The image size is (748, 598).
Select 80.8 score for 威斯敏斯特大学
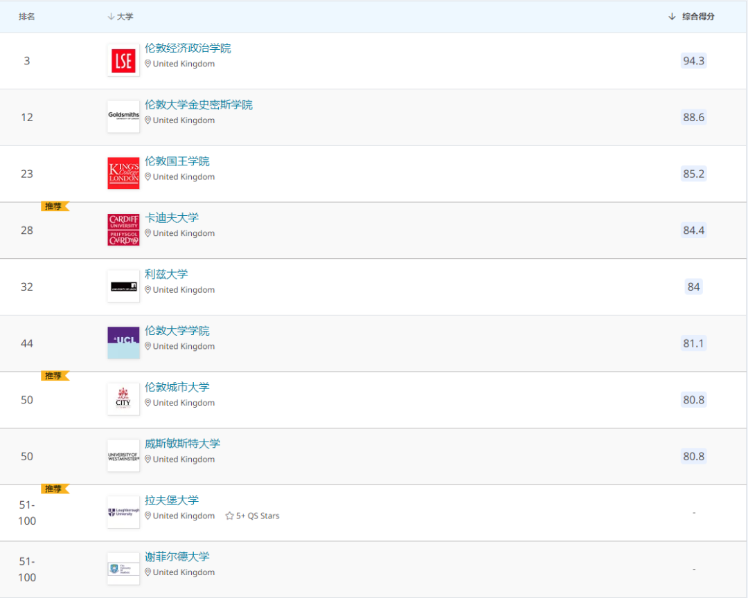pos(693,456)
